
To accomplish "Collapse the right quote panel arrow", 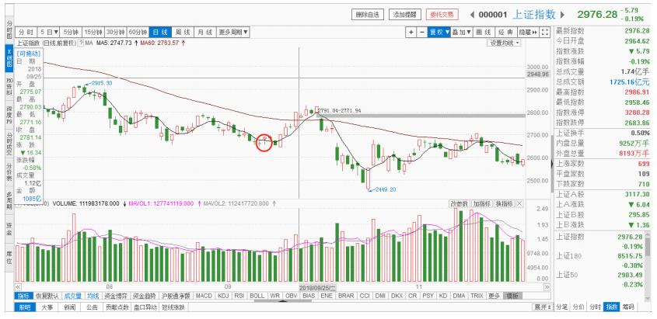I will [552, 165].
